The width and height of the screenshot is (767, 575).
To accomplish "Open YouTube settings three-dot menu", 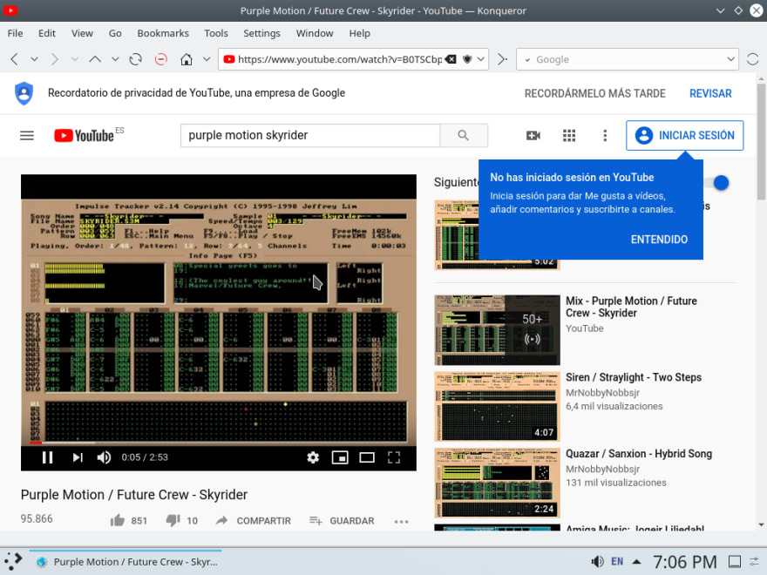I will click(605, 135).
